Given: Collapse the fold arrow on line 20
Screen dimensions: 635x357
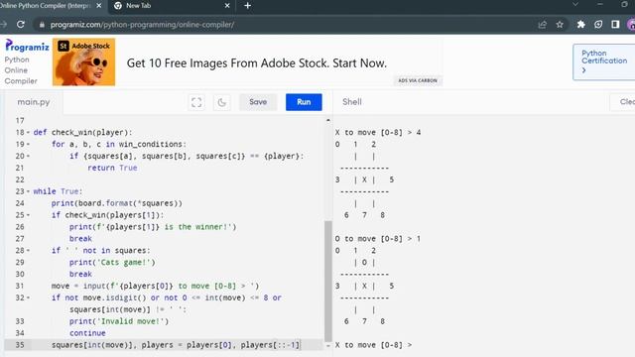Looking at the screenshot, I should click(x=28, y=156).
